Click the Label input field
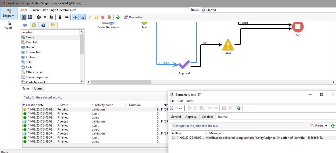The image size is (336, 153). click(x=109, y=10)
